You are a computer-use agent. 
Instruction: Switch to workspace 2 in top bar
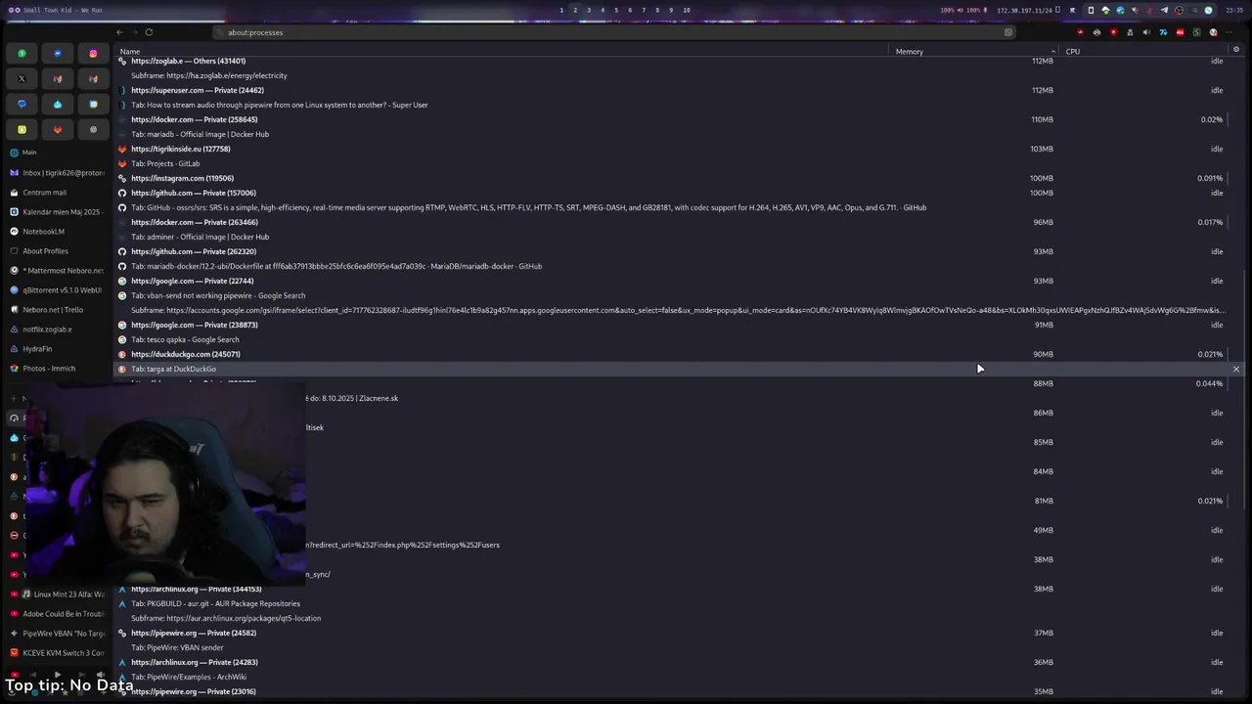tap(575, 10)
